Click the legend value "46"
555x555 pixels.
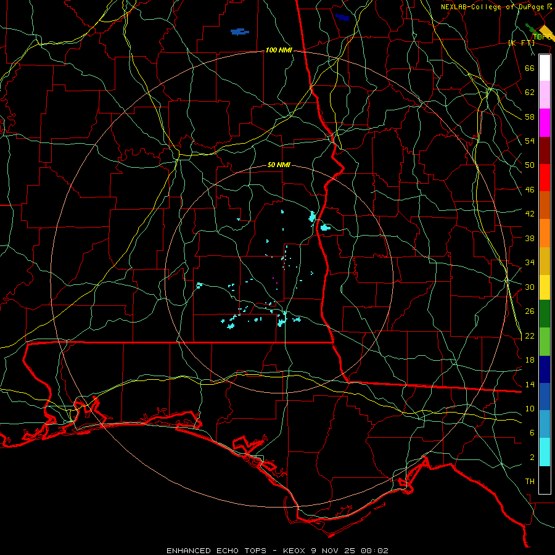click(x=530, y=190)
